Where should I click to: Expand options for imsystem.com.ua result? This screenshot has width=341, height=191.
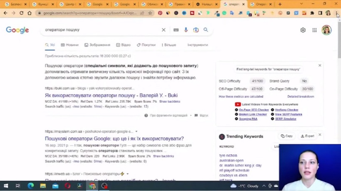point(136,131)
